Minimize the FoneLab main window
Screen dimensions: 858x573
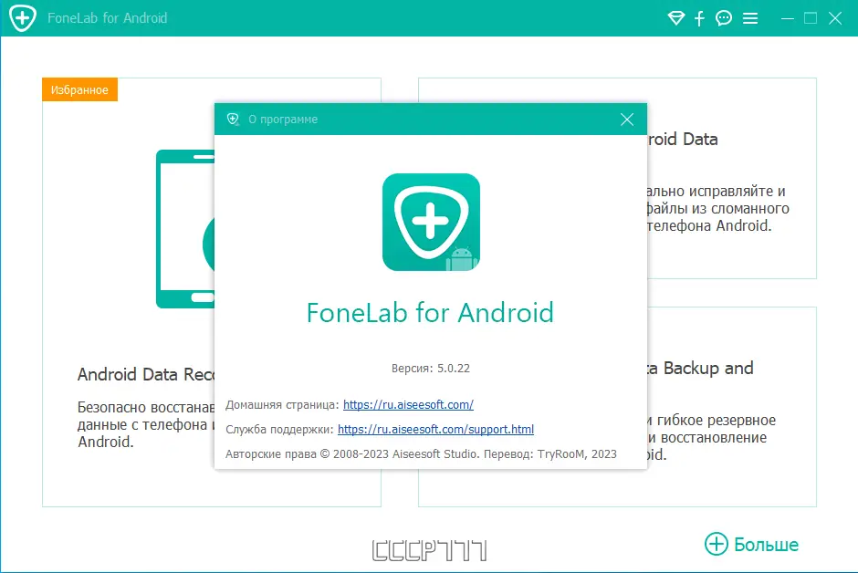click(788, 18)
